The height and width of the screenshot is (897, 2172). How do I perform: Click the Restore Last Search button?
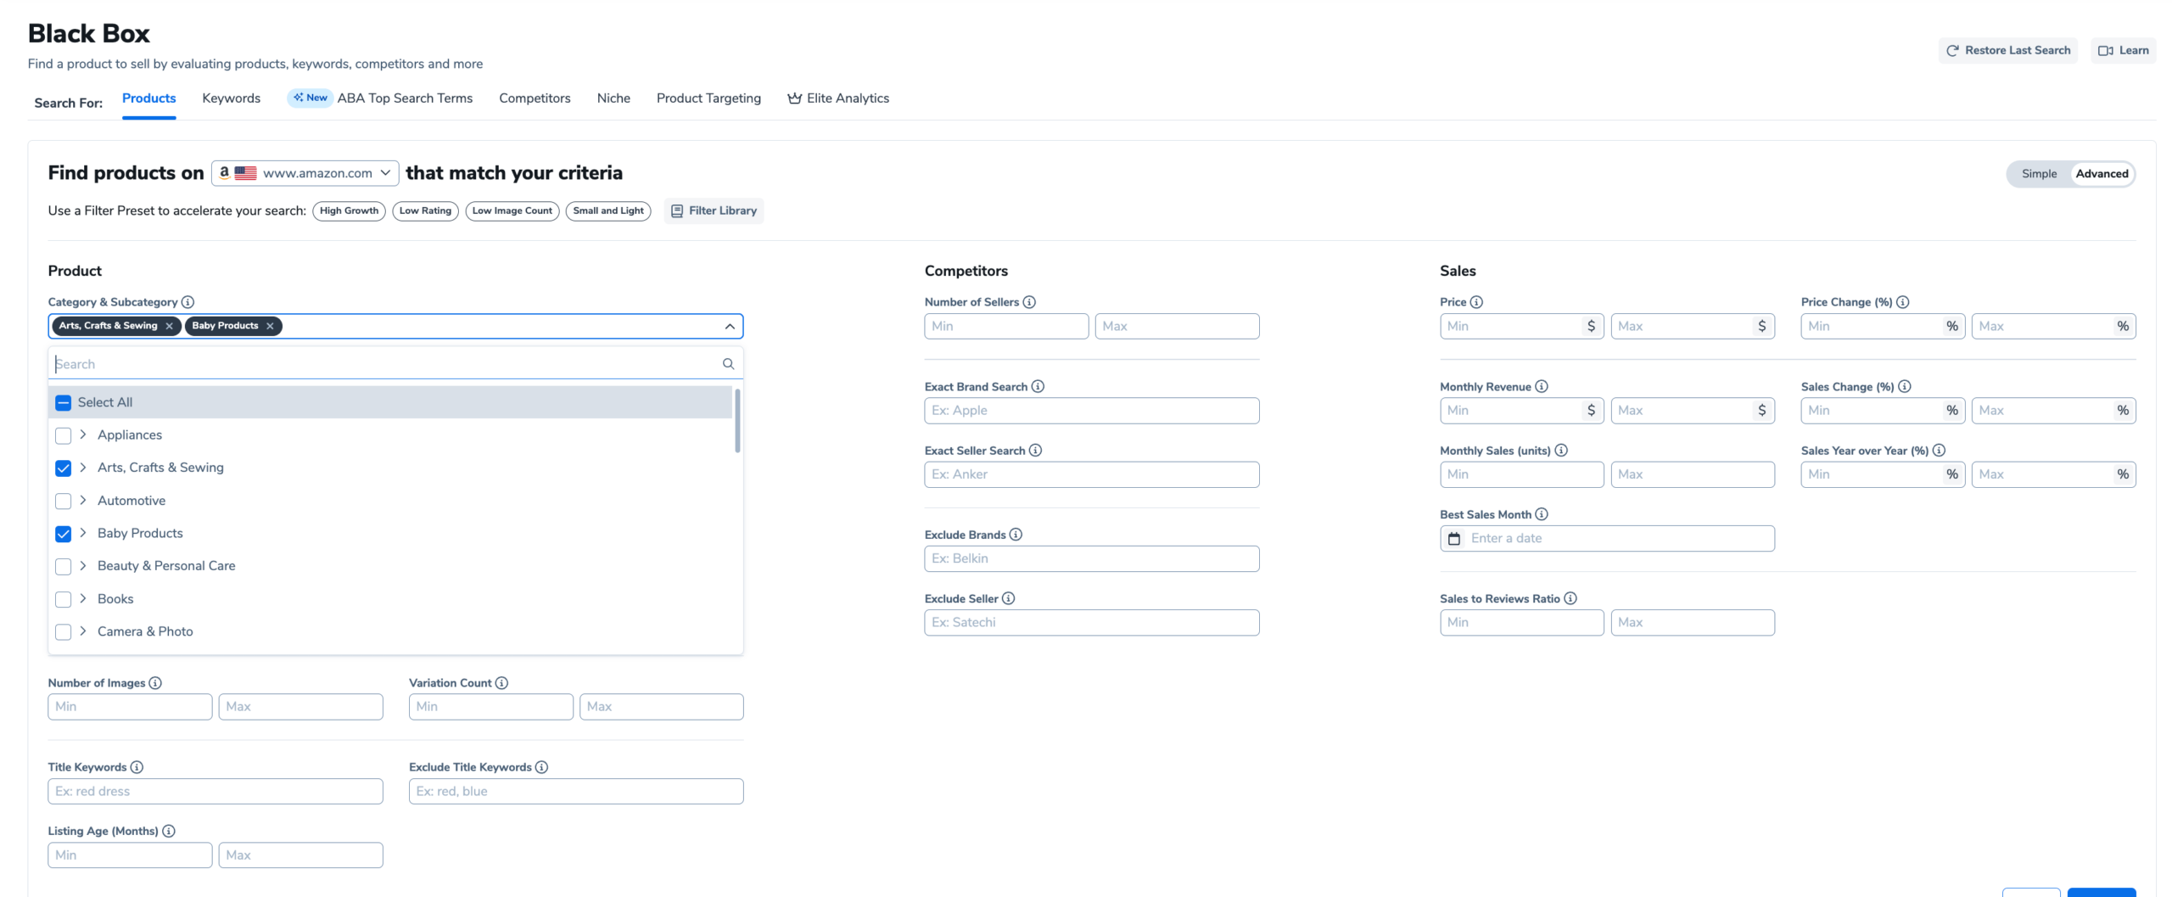coord(2007,51)
